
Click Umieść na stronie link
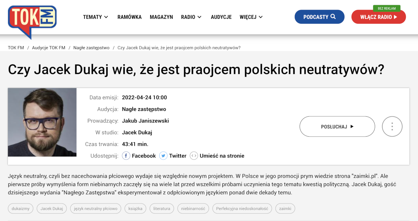click(222, 156)
